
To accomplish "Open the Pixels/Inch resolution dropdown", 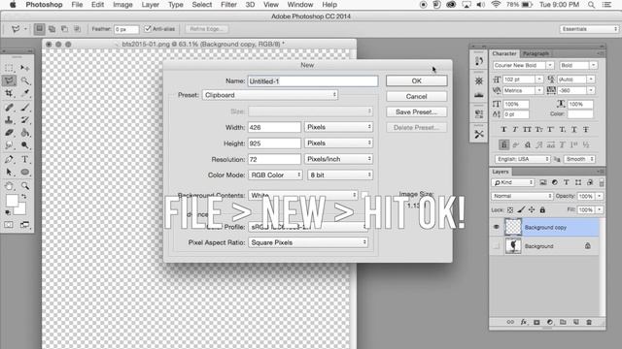I will click(x=339, y=159).
